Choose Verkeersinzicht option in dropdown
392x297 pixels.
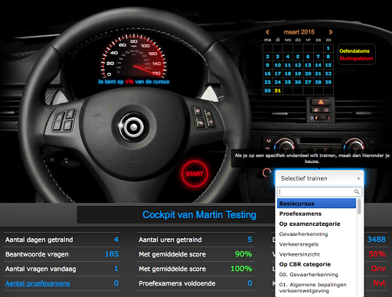click(x=316, y=254)
